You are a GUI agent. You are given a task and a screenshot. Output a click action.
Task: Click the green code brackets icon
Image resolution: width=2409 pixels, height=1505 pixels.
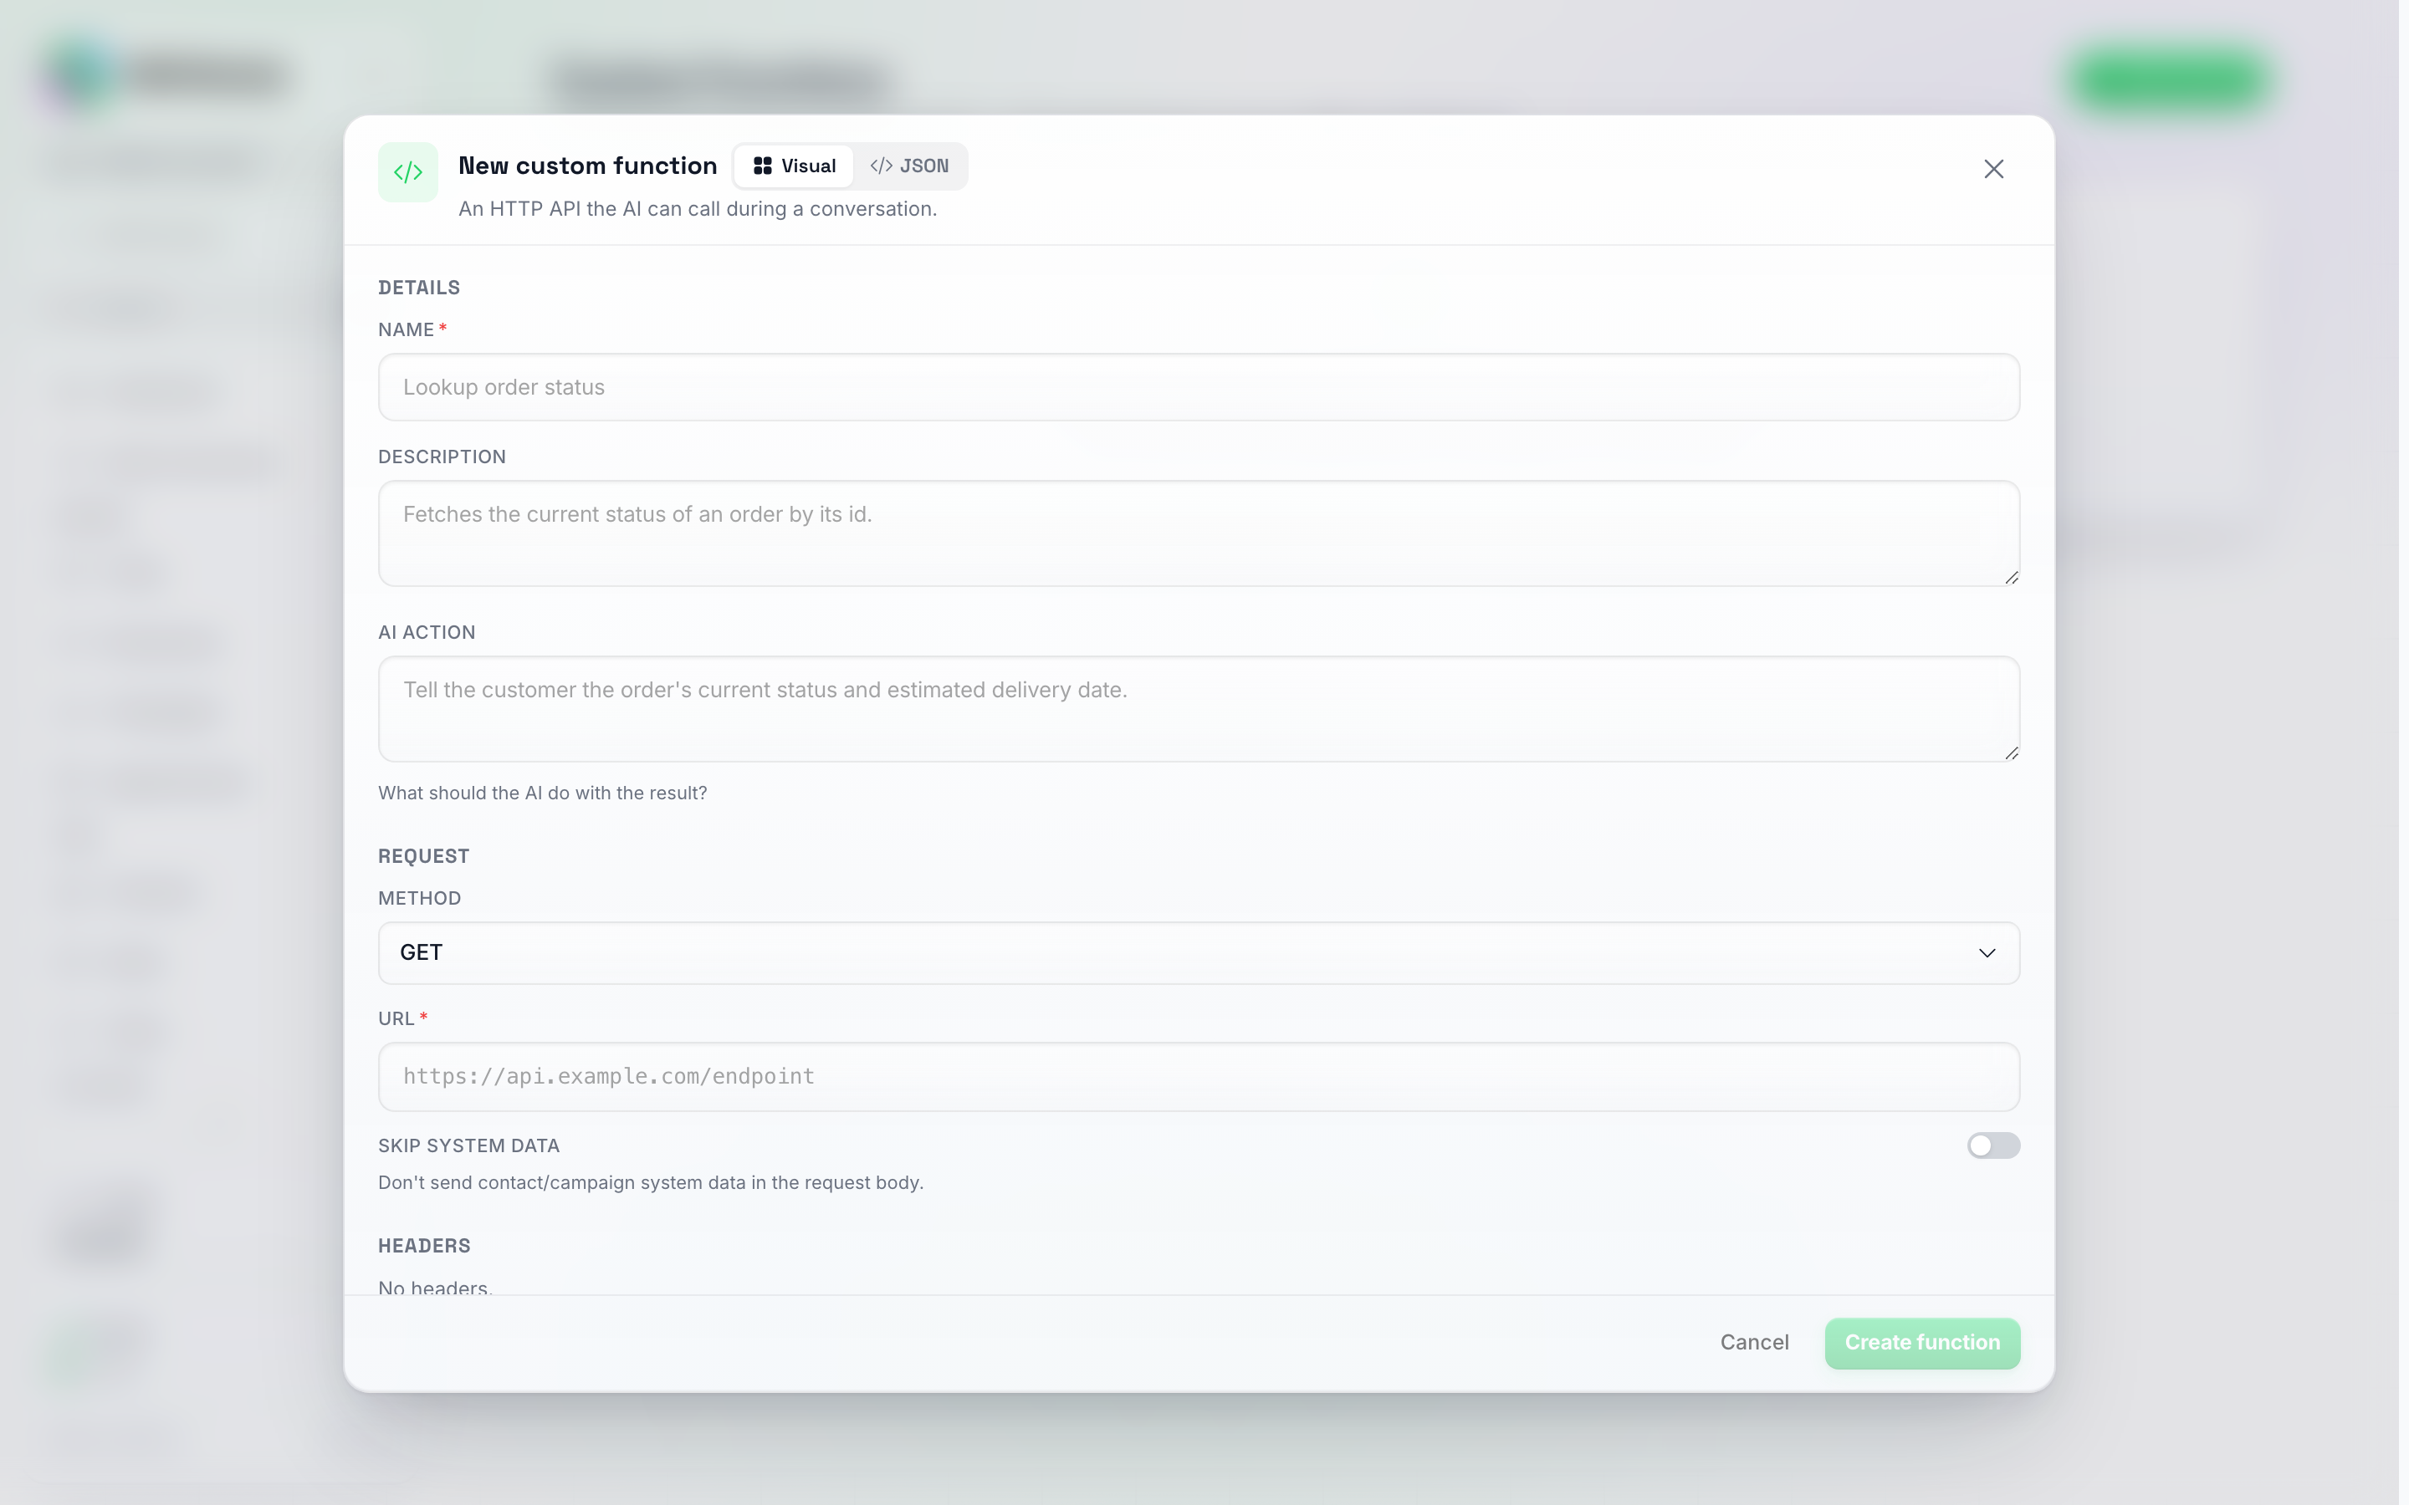click(x=408, y=172)
